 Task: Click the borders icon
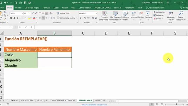[x=23, y=18]
